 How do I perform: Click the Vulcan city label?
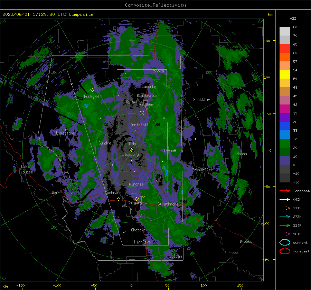176,256
